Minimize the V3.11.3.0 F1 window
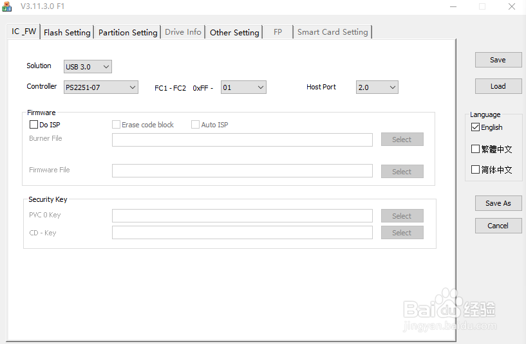 [x=453, y=6]
